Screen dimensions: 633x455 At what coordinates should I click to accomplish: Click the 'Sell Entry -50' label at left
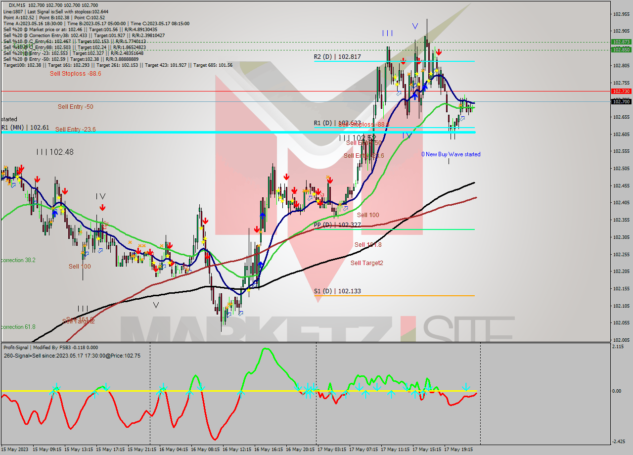(75, 106)
